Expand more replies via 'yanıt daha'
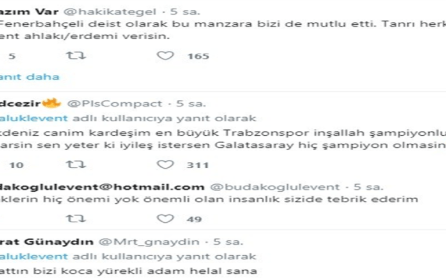This screenshot has height=280, width=446. 30,77
